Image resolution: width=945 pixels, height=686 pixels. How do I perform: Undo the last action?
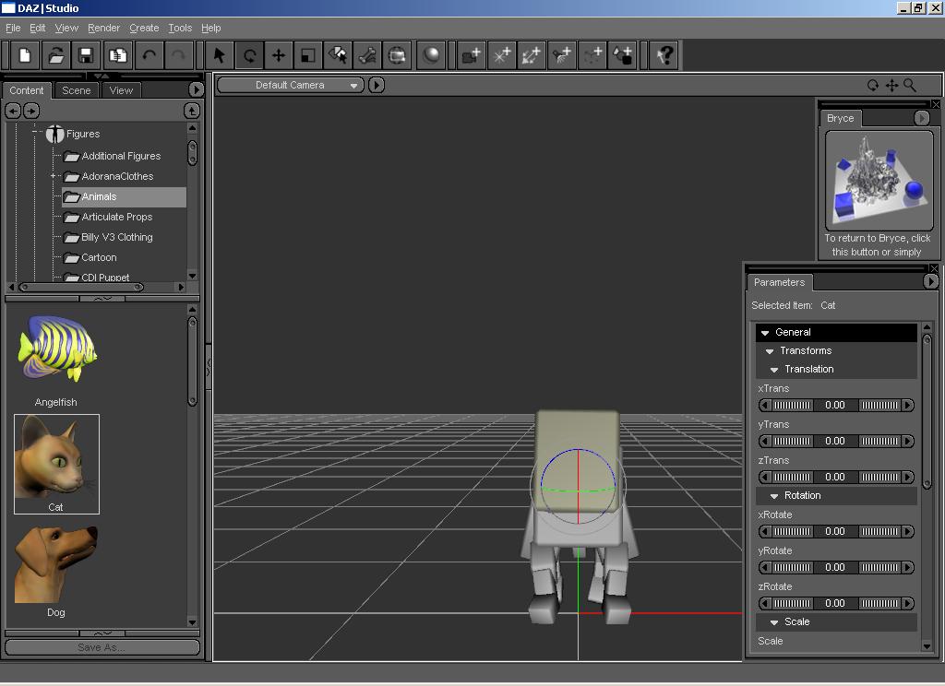(x=149, y=55)
